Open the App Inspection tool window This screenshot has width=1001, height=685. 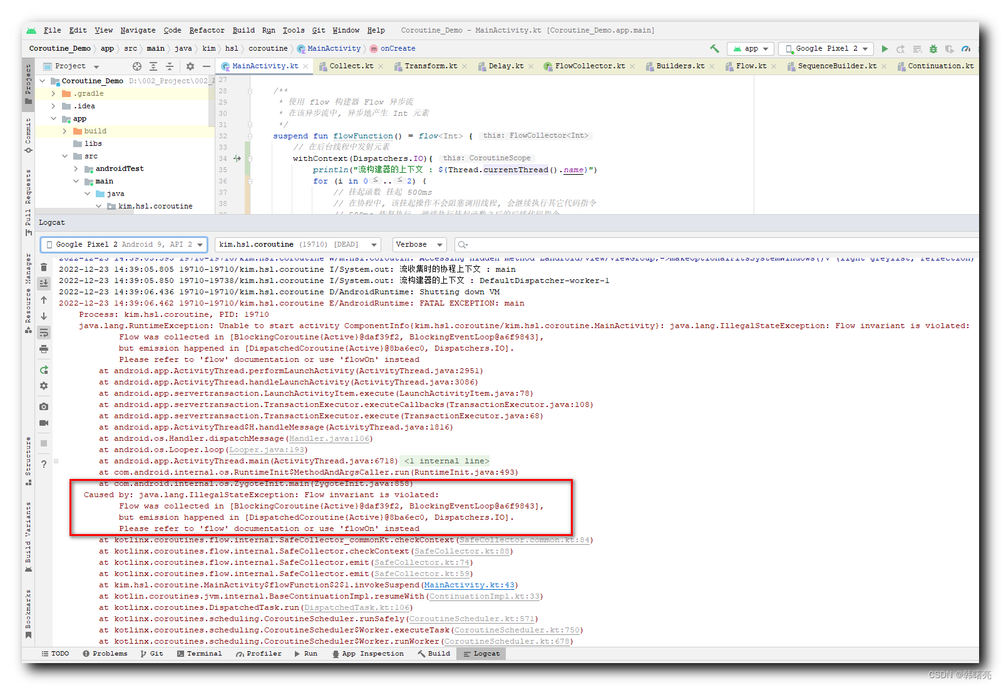368,654
